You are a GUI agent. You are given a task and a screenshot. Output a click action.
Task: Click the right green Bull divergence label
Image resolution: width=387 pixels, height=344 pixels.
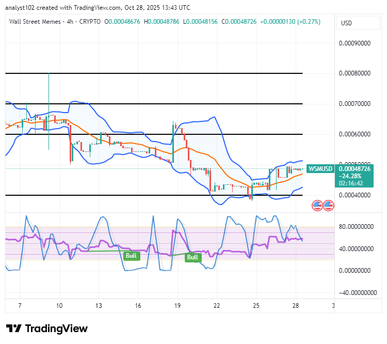point(193,257)
